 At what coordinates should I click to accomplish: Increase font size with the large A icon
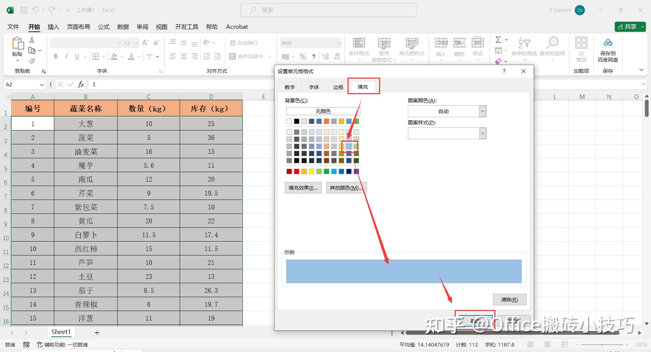pos(145,43)
